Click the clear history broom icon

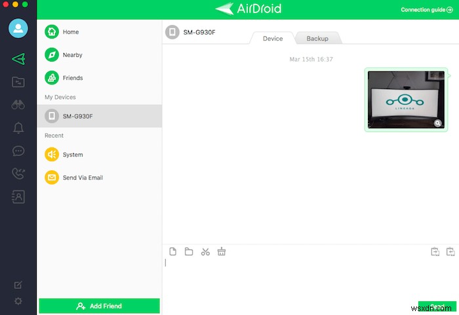pyautogui.click(x=222, y=251)
